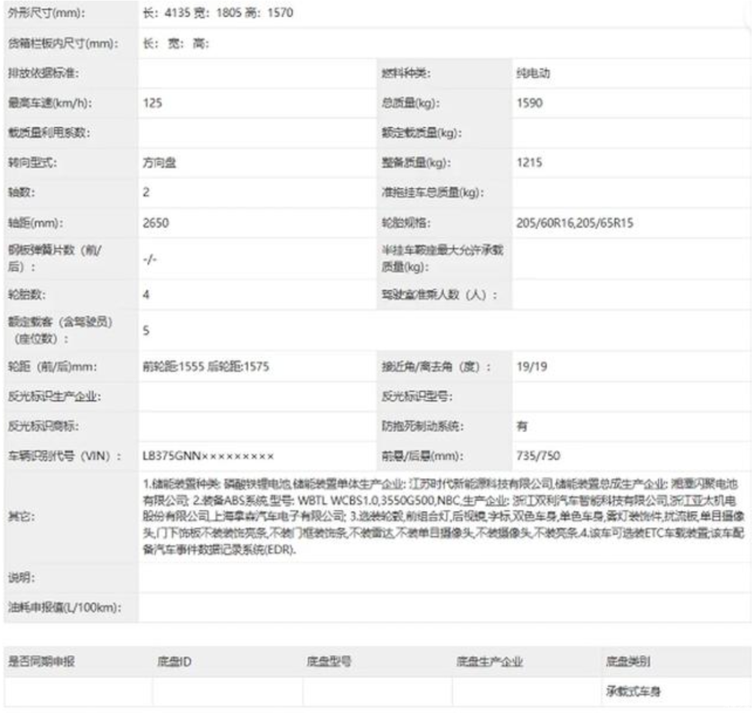
Task: Select the 轮胎规格 value 205/60R16,205/65R15
Action: click(x=574, y=223)
